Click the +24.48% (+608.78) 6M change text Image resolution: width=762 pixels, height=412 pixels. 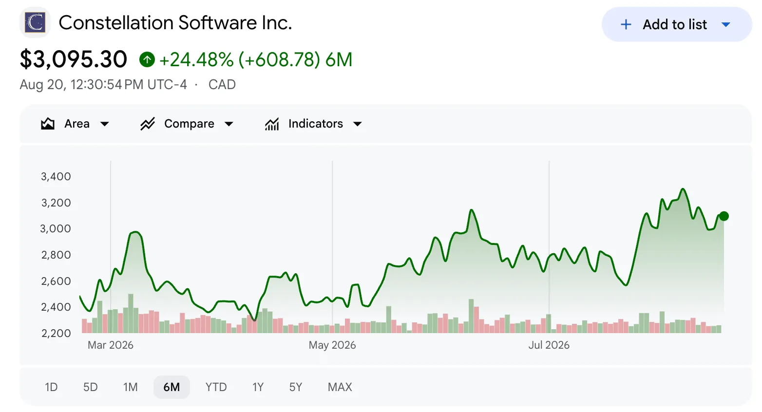tap(256, 59)
